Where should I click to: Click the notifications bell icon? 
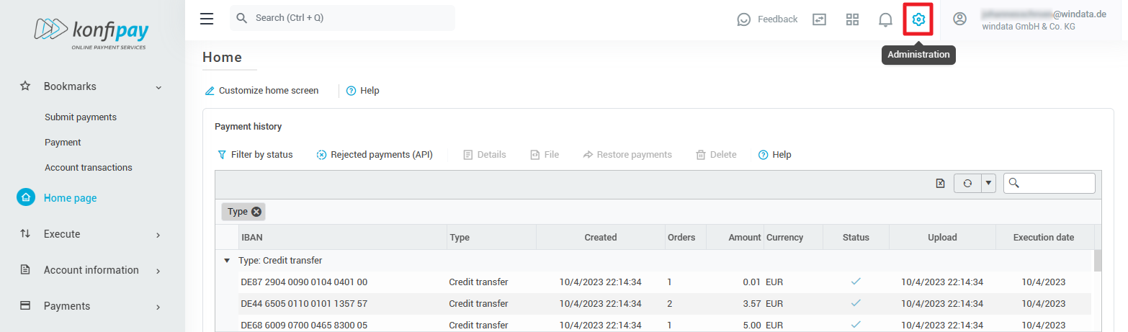(x=885, y=19)
